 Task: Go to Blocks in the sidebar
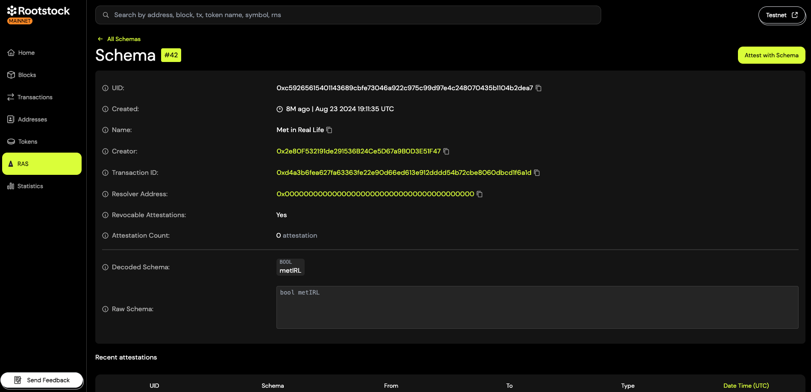pos(26,75)
